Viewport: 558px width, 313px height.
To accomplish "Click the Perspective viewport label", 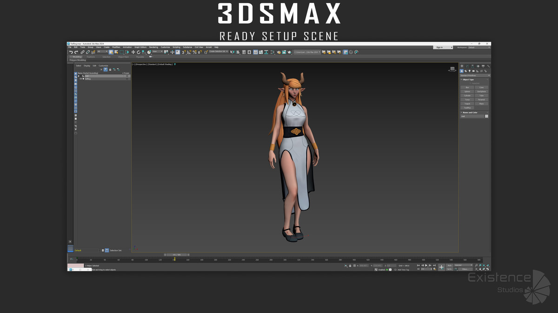I will click(x=140, y=64).
